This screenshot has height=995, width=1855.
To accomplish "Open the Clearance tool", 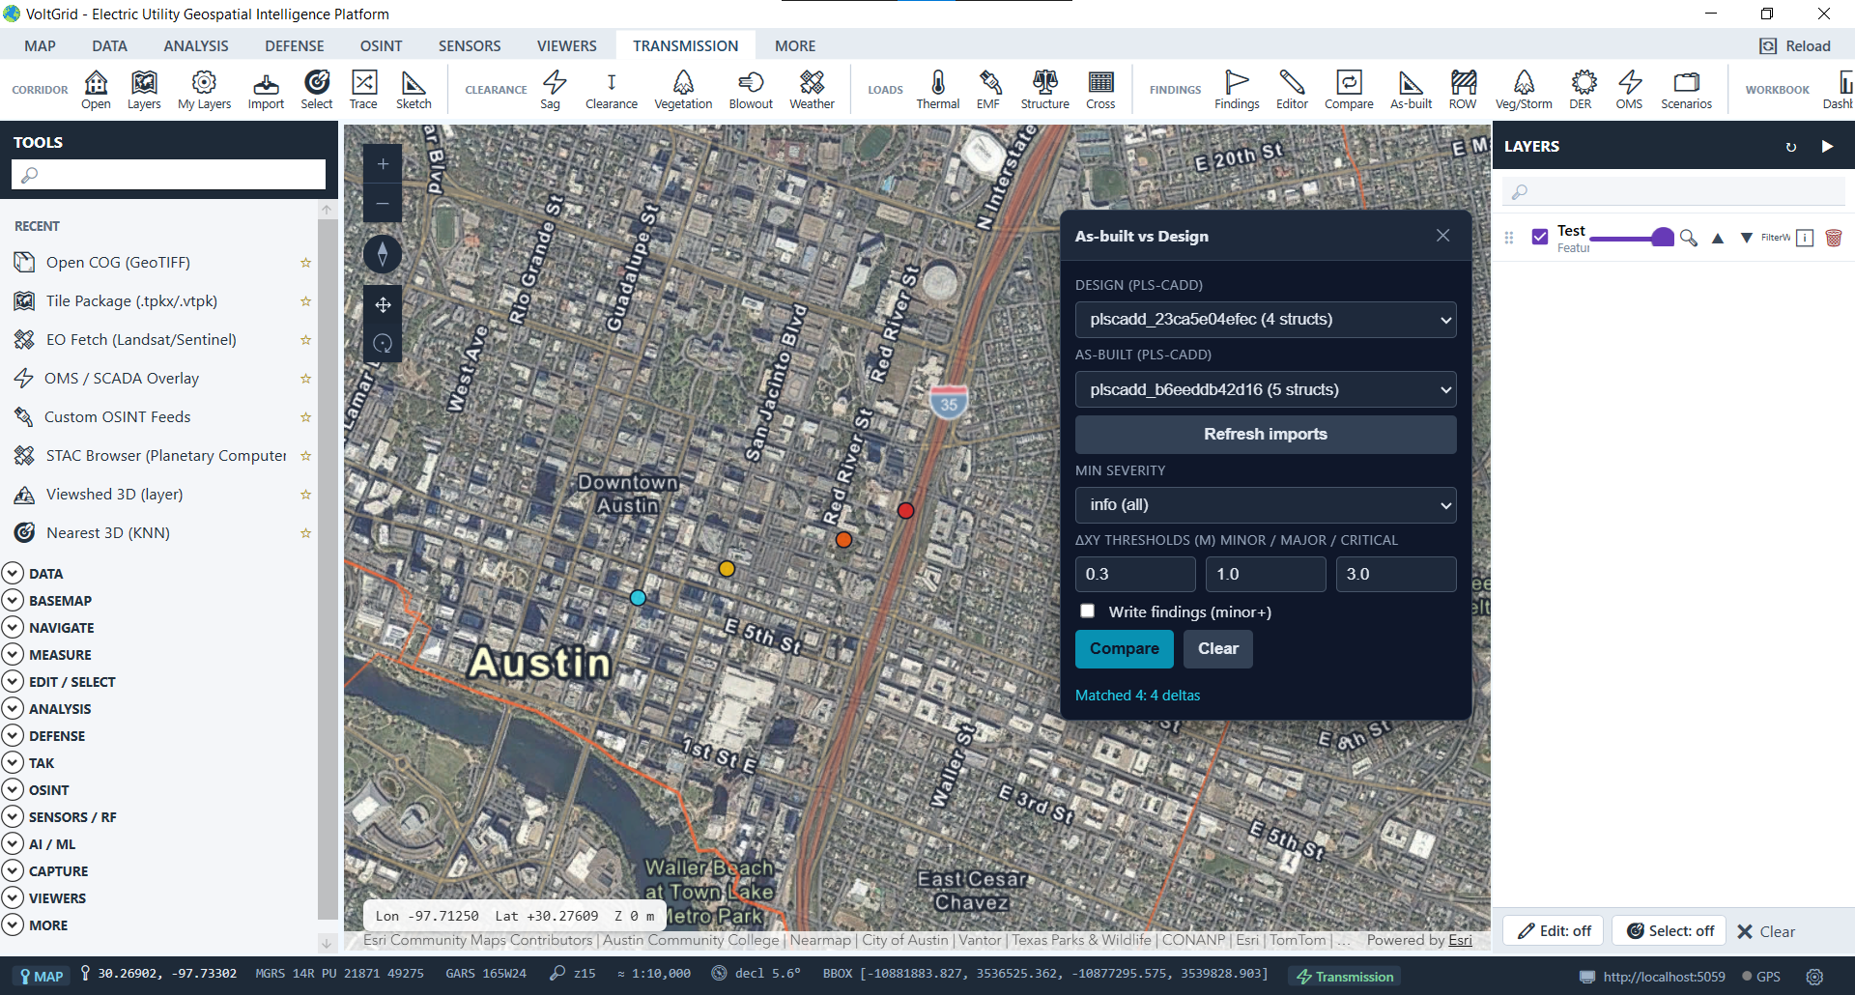I will pos(612,90).
